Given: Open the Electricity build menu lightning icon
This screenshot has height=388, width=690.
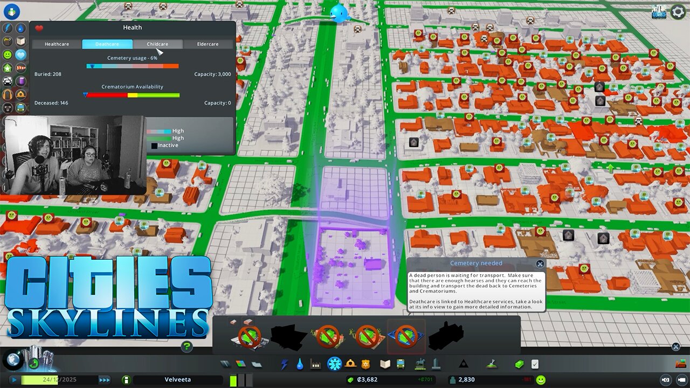Looking at the screenshot, I should 284,364.
